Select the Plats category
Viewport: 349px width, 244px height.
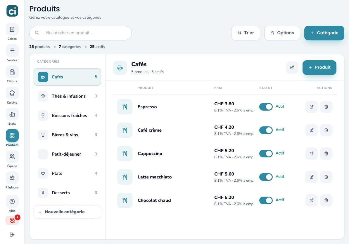(68, 173)
